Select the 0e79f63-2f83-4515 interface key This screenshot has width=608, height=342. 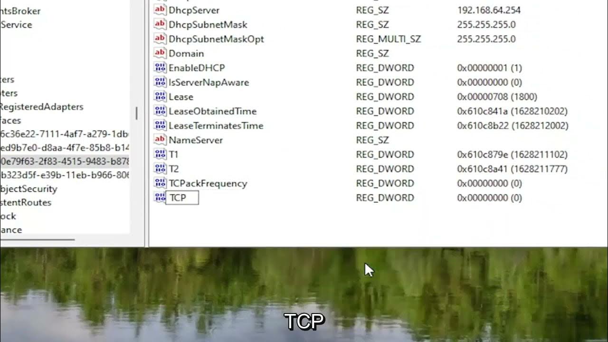(x=65, y=161)
